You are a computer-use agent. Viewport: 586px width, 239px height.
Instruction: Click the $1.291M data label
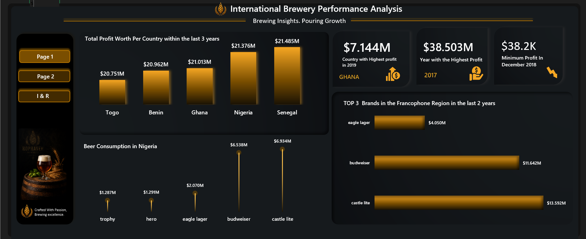coord(151,192)
